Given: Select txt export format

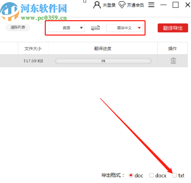Looking at the screenshot, I should [x=175, y=175].
